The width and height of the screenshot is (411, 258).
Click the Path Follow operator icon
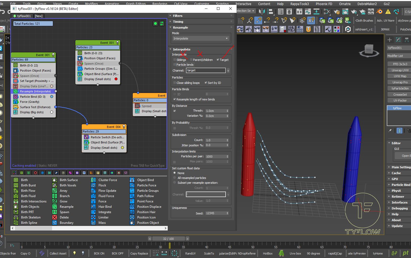coord(132,196)
